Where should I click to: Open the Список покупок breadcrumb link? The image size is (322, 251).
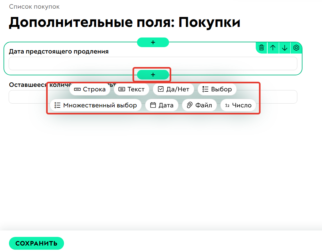[34, 7]
